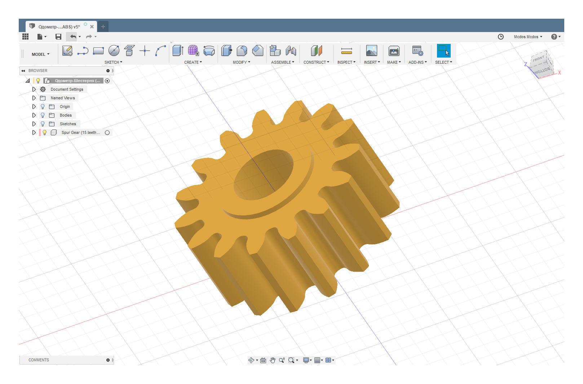This screenshot has height=384, width=583.
Task: Undo the last action
Action: click(x=73, y=36)
